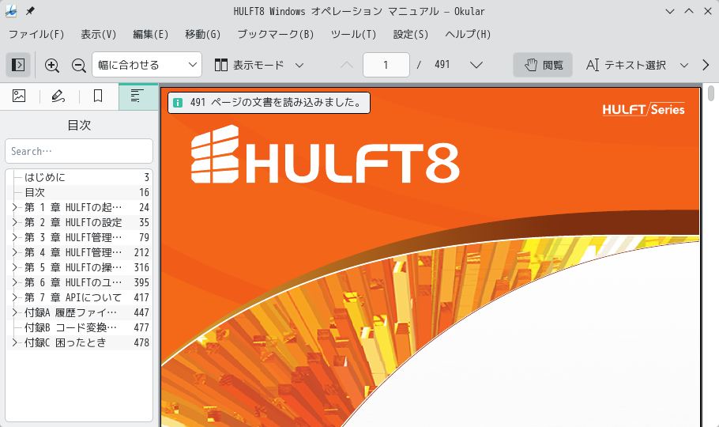Expand 第 6 章 HULFTのユ… tree node

[15, 282]
